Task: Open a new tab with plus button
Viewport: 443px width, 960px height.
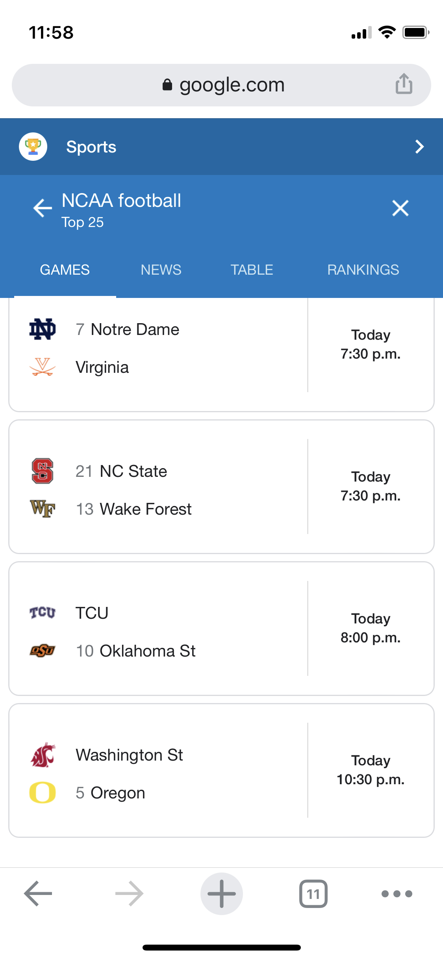Action: tap(221, 893)
